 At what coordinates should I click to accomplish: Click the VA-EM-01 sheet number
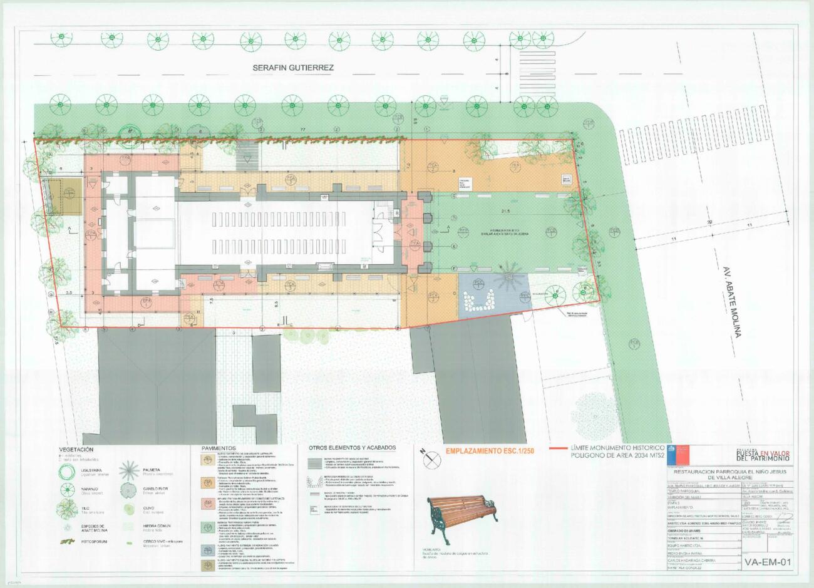click(x=768, y=562)
